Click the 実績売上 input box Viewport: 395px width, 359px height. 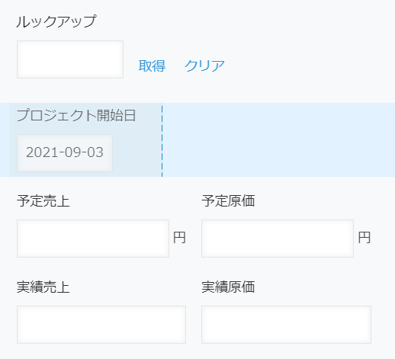101,325
